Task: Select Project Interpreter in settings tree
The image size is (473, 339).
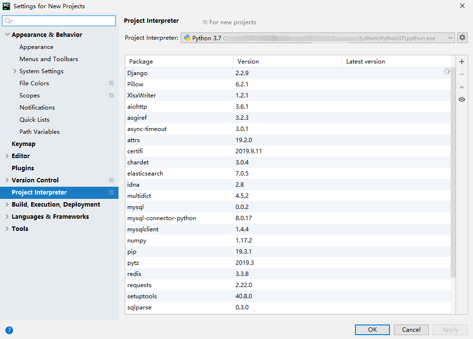Action: click(59, 192)
